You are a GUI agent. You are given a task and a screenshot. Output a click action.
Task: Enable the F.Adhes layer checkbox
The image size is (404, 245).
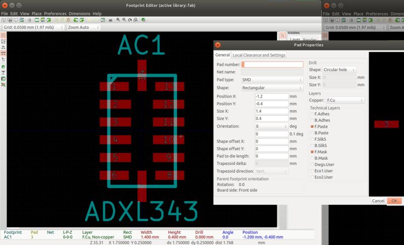pos(312,114)
